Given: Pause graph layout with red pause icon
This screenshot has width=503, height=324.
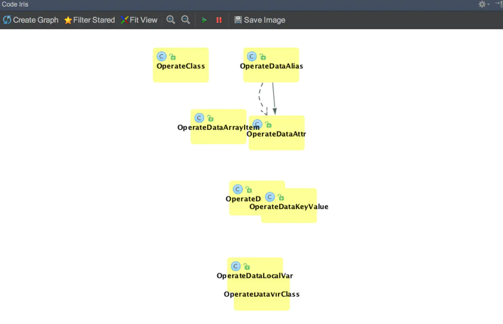Looking at the screenshot, I should coord(218,20).
